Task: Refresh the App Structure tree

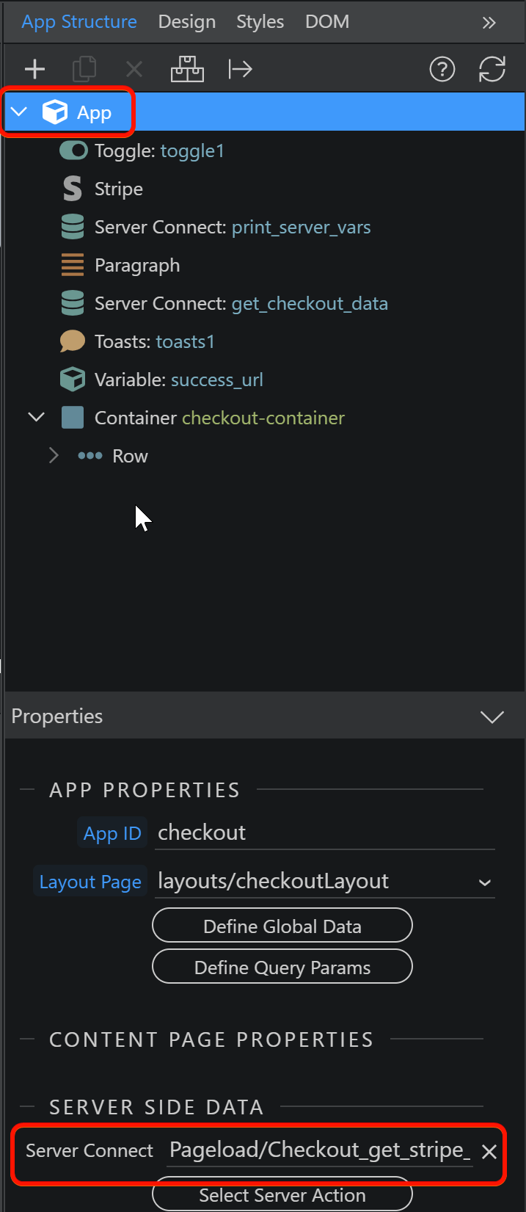Action: [x=492, y=70]
